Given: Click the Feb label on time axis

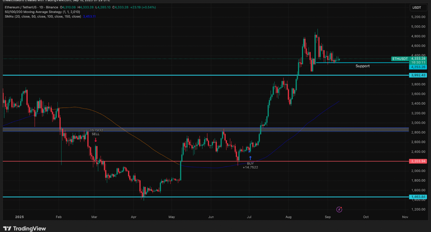Looking at the screenshot, I should point(59,217).
